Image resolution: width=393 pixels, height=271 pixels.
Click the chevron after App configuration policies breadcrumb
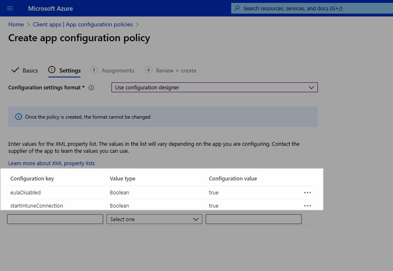[x=137, y=24]
